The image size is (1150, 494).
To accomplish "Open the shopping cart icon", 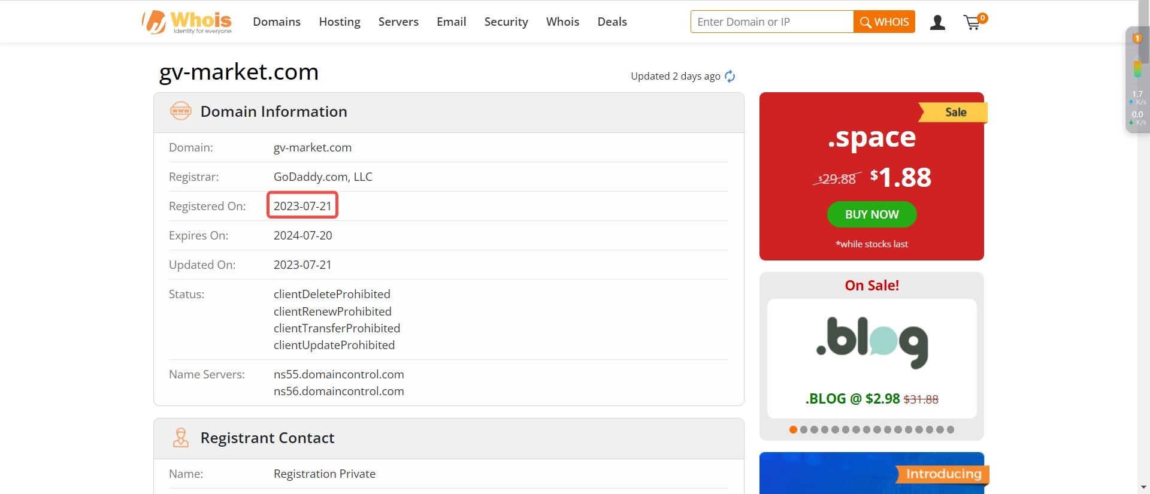I will (x=974, y=22).
